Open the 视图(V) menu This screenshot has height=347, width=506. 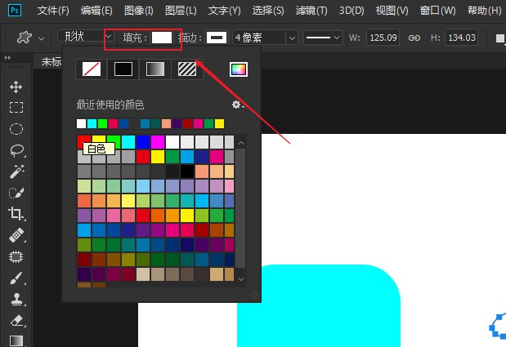tap(392, 11)
